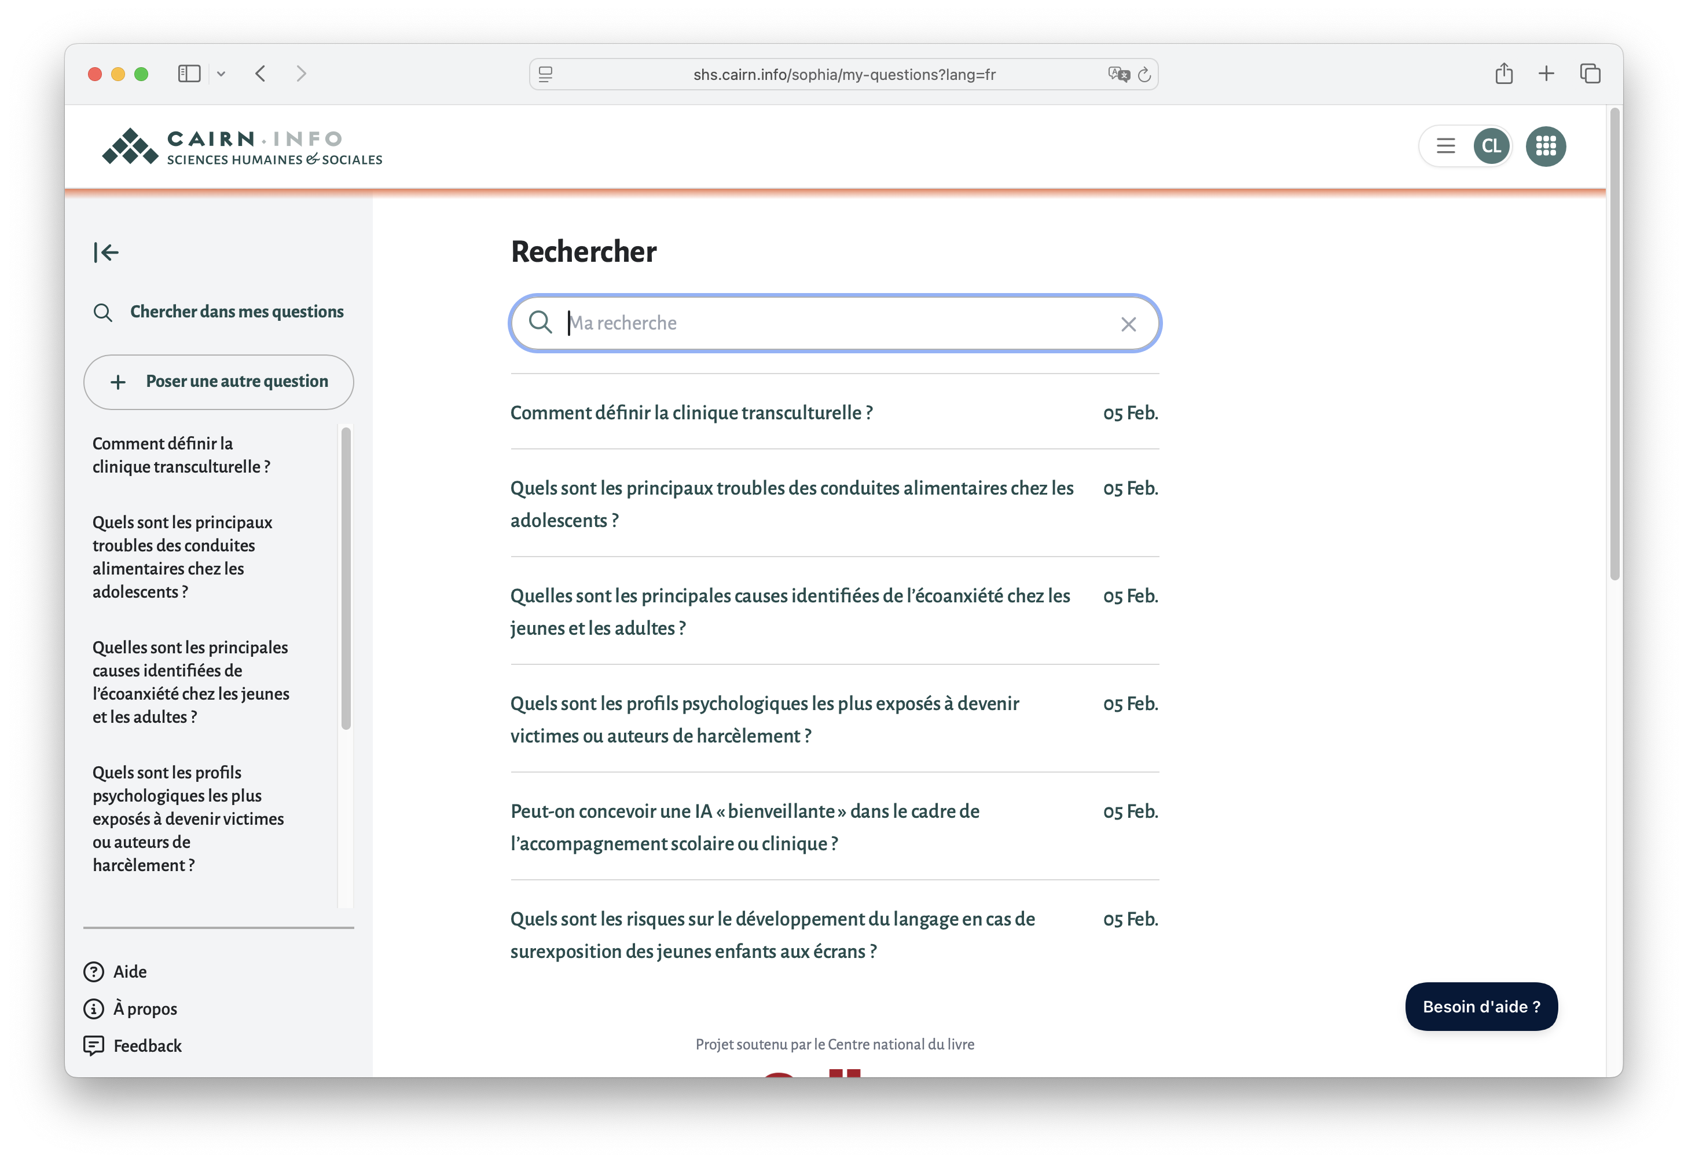Clear the search field with the X
The image size is (1688, 1163).
click(x=1128, y=324)
